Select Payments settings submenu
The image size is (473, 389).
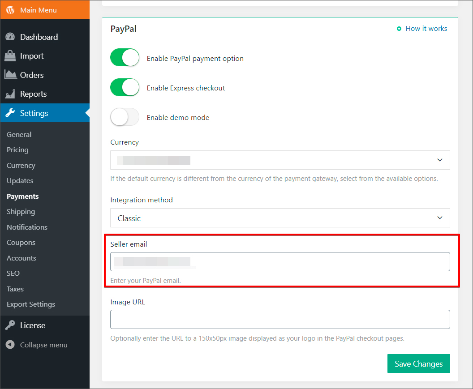coord(23,197)
